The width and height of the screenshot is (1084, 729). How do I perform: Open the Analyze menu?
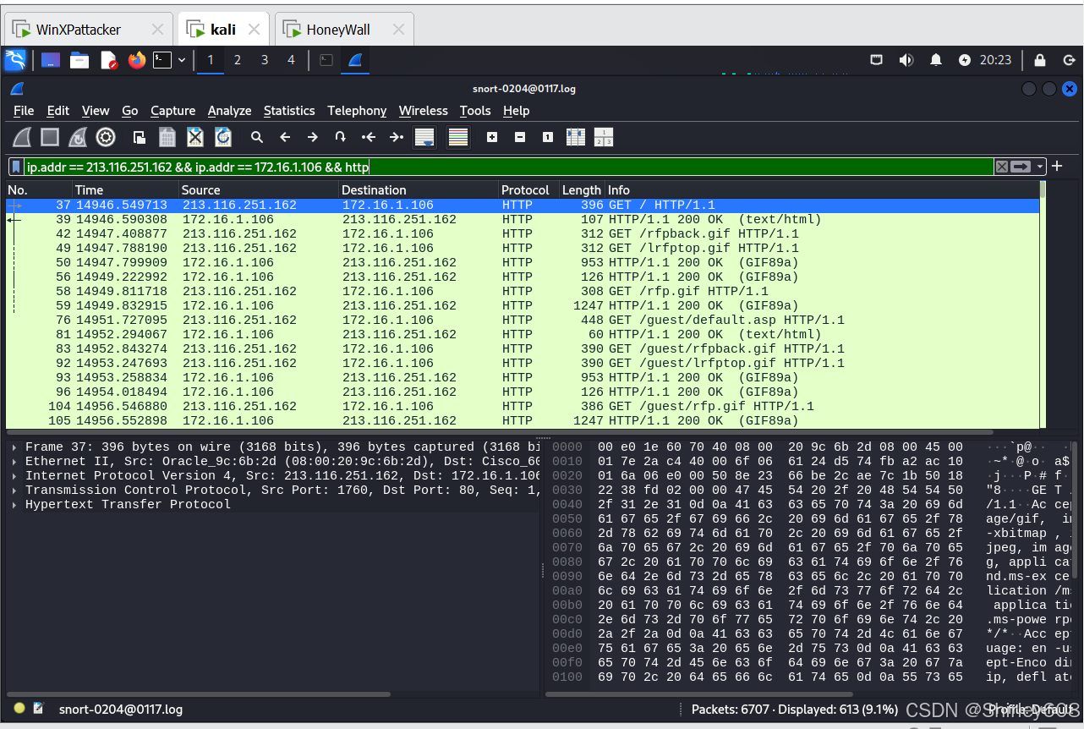tap(230, 111)
